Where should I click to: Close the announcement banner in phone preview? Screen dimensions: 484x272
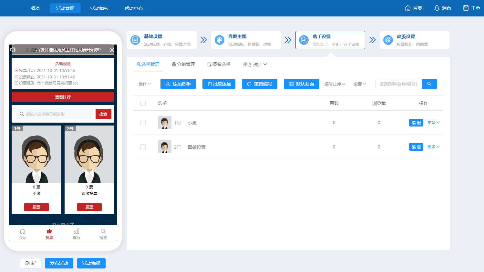(112, 50)
